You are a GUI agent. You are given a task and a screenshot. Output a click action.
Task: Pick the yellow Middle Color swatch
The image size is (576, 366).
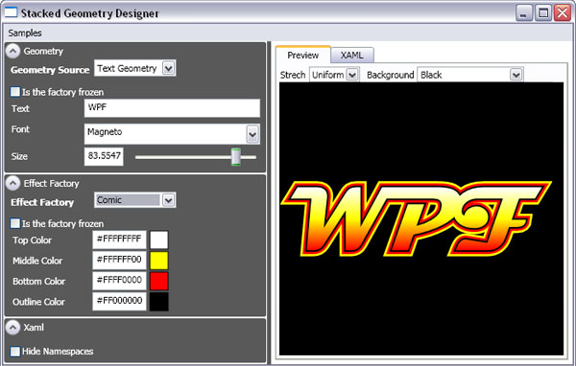click(x=159, y=261)
